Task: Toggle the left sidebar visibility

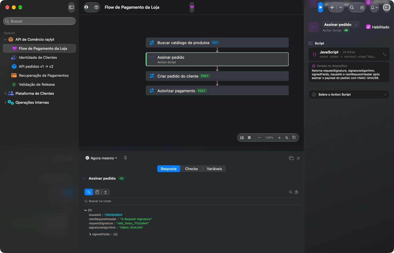Action: tap(71, 7)
